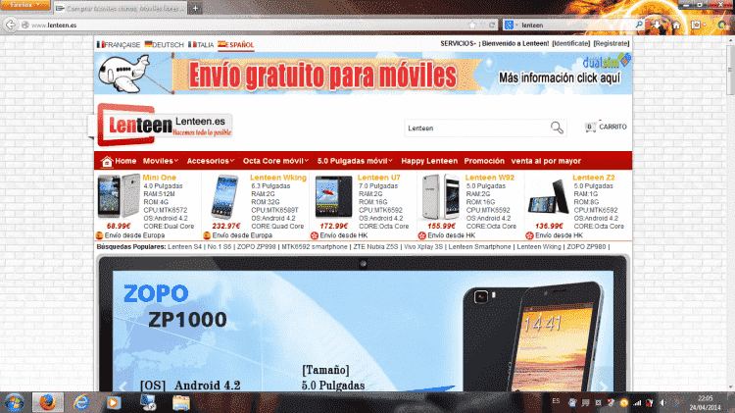Click the bookmark star in the address bar
Viewport: 735px width, 413px height.
pos(472,25)
